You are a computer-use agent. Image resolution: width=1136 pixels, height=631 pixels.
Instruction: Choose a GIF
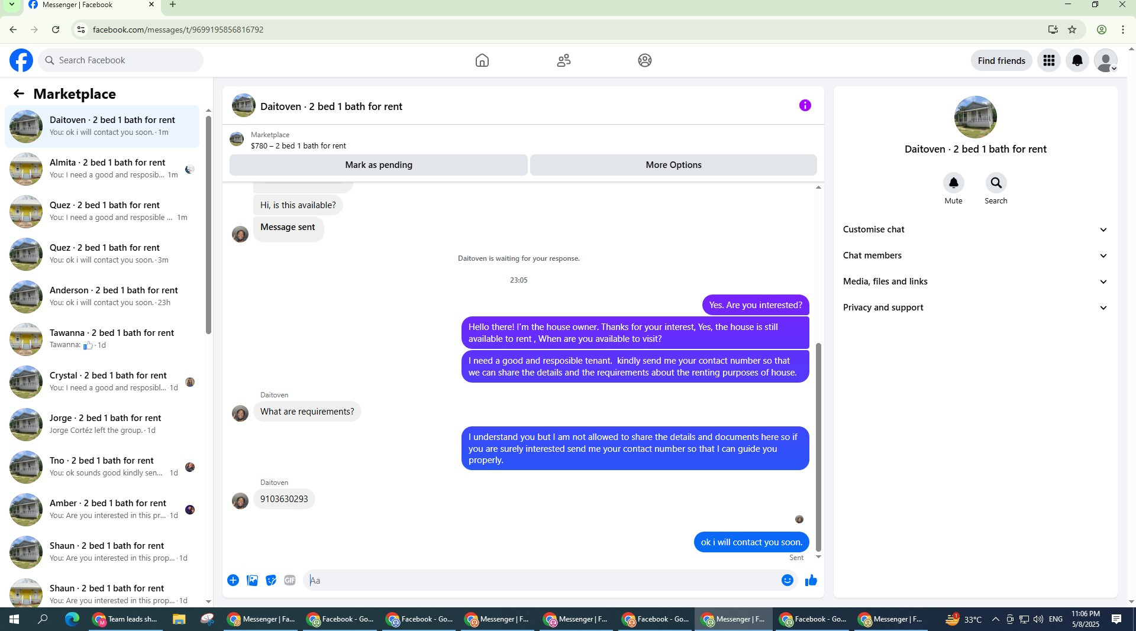[290, 580]
